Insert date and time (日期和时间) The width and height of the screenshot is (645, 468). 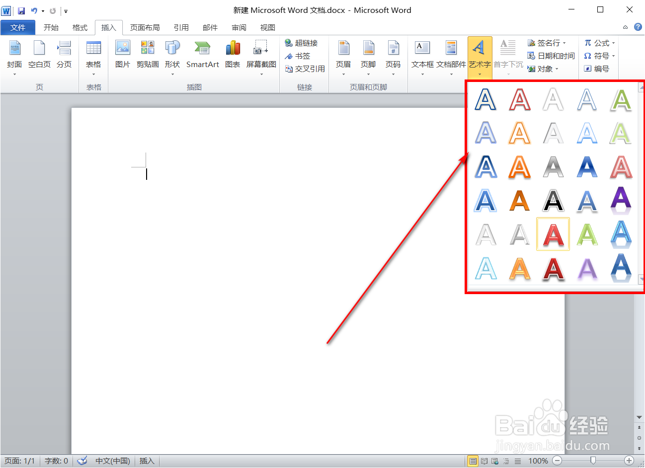(x=551, y=56)
